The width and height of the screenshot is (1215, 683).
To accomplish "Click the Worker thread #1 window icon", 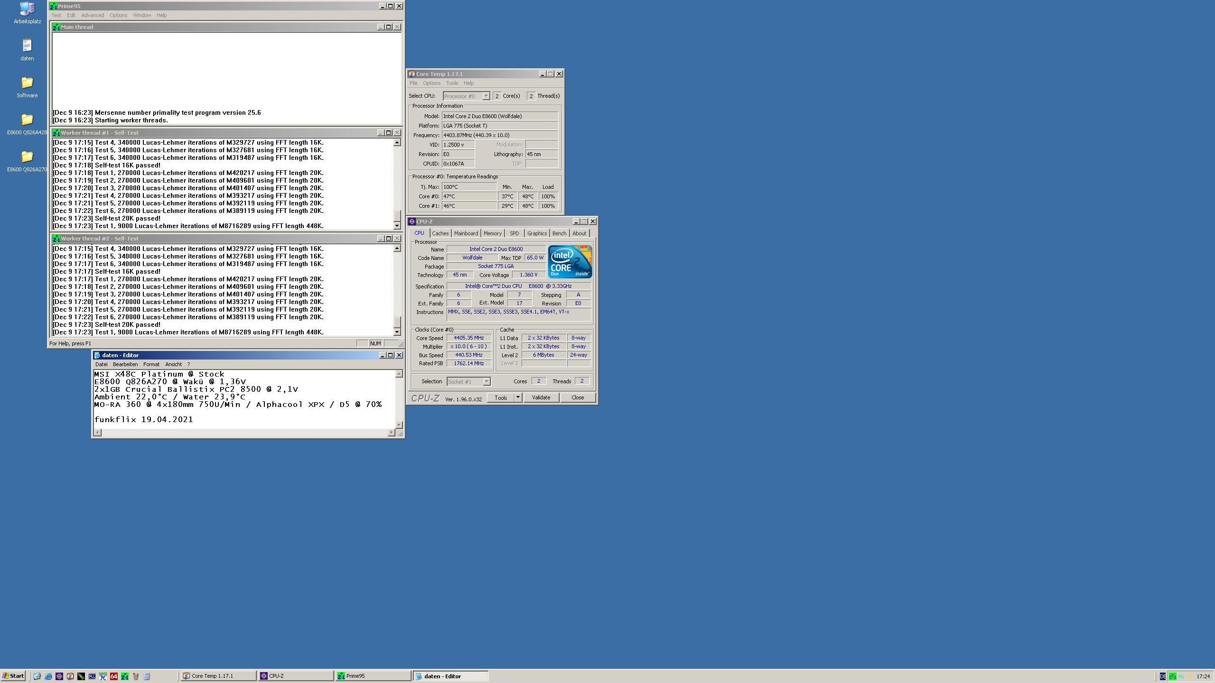I will click(56, 133).
